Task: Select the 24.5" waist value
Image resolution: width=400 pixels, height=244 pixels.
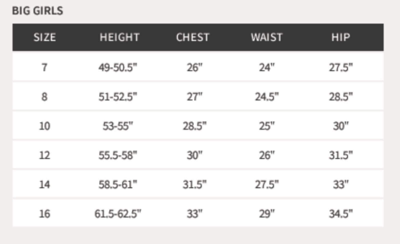Action: [x=267, y=96]
